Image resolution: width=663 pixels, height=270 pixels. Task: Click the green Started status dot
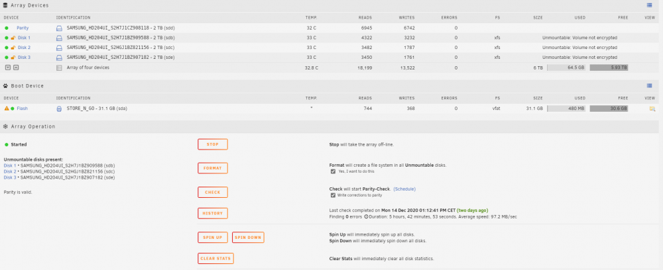[7, 144]
